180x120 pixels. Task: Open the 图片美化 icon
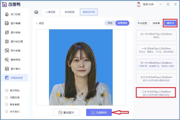(7, 69)
